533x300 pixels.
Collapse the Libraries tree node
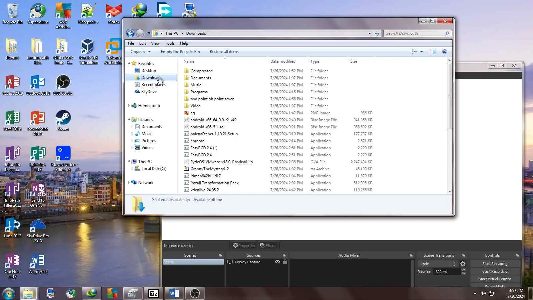click(129, 120)
